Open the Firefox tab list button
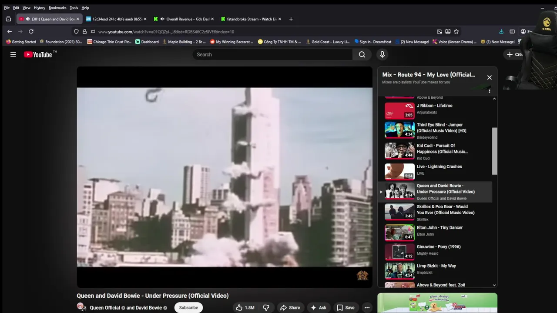The image size is (557, 313). tap(8, 19)
